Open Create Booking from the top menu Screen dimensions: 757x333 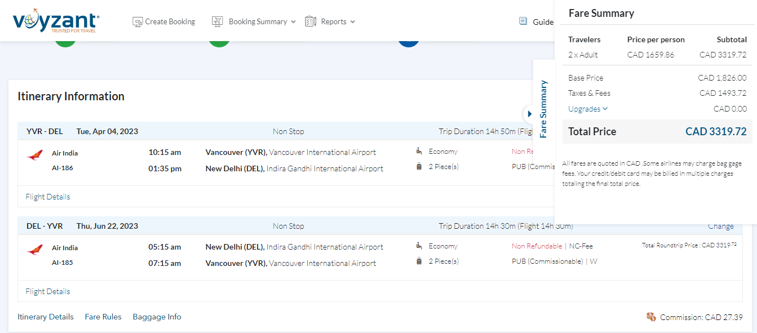tap(170, 22)
